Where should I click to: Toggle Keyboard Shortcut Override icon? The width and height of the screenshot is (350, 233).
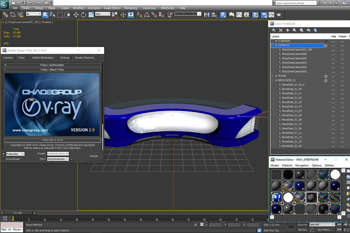point(131,14)
